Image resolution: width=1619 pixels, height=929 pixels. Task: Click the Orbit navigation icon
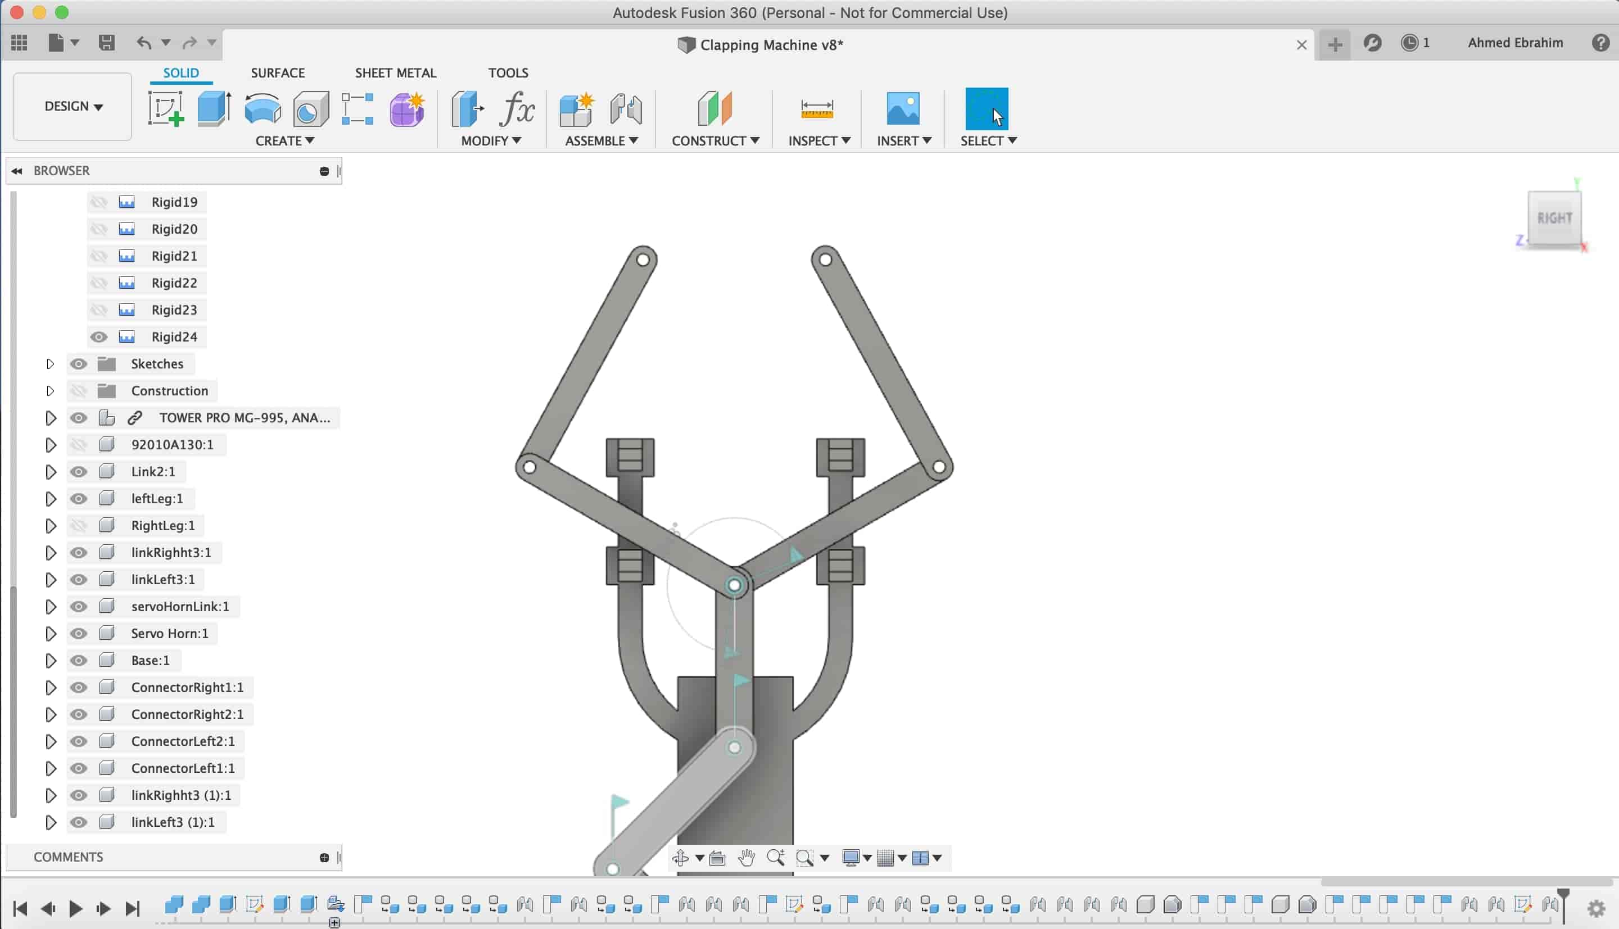(x=681, y=858)
